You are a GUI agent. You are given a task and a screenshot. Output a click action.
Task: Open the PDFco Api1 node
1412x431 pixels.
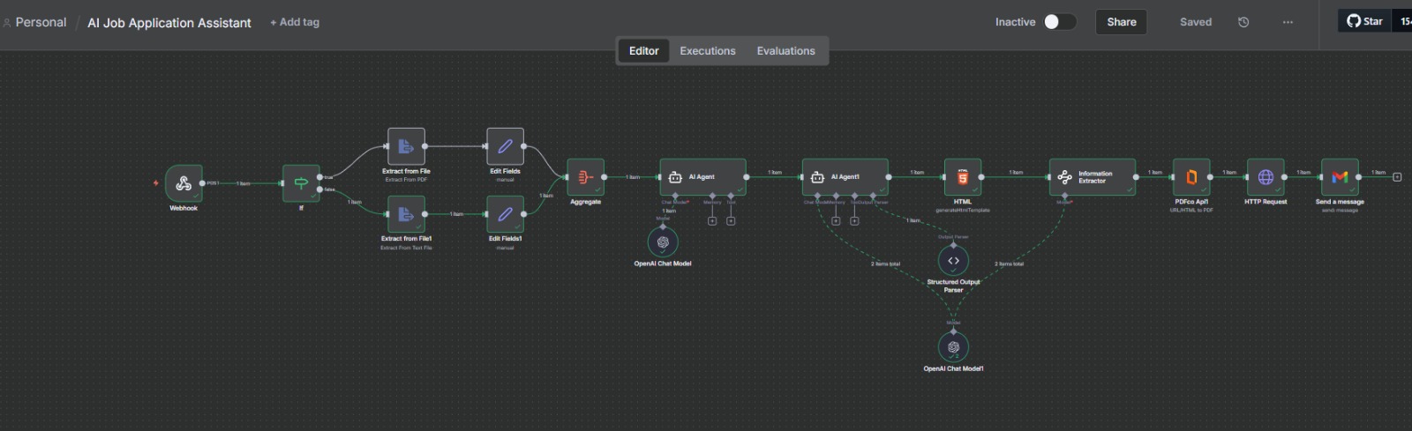tap(1190, 177)
